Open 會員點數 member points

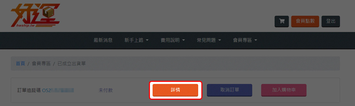tap(305, 21)
